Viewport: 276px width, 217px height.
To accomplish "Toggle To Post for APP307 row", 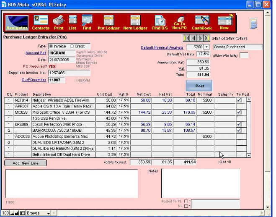I will point(241,106).
